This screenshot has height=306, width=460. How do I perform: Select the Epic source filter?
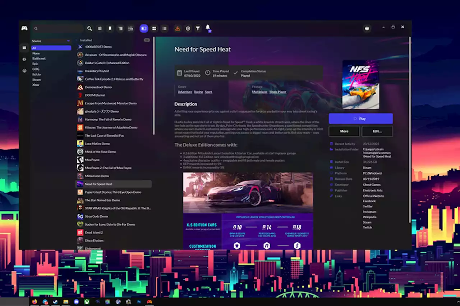pos(35,63)
